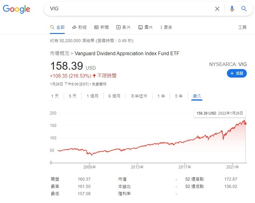Viewport: 255px width, 203px height.
Task: Click the 52 週低點 value 136.02
Action: [x=231, y=186]
